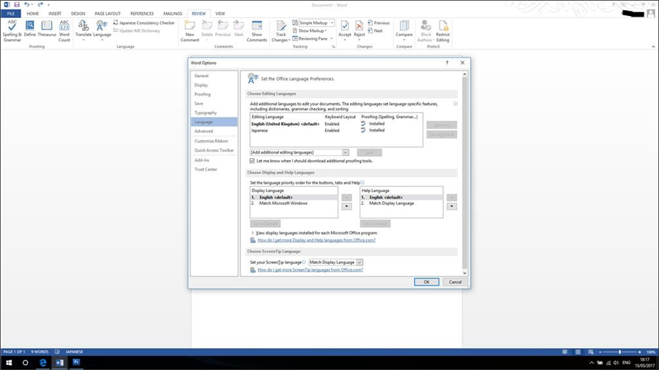Switch to the PAGE LAYOUT tab
The image size is (659, 370).
coord(107,13)
